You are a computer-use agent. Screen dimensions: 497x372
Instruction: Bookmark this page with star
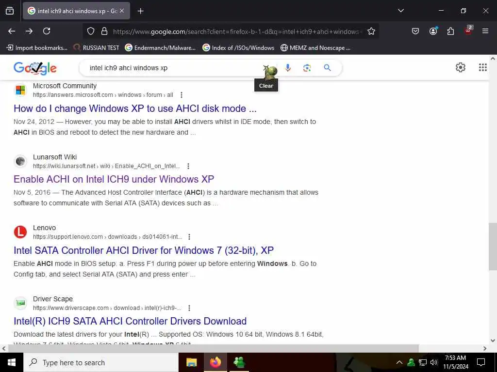pos(371,31)
